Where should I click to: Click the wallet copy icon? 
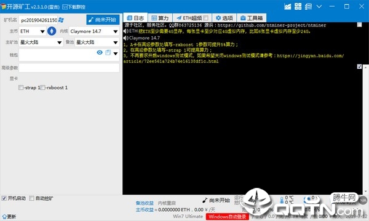point(108,52)
